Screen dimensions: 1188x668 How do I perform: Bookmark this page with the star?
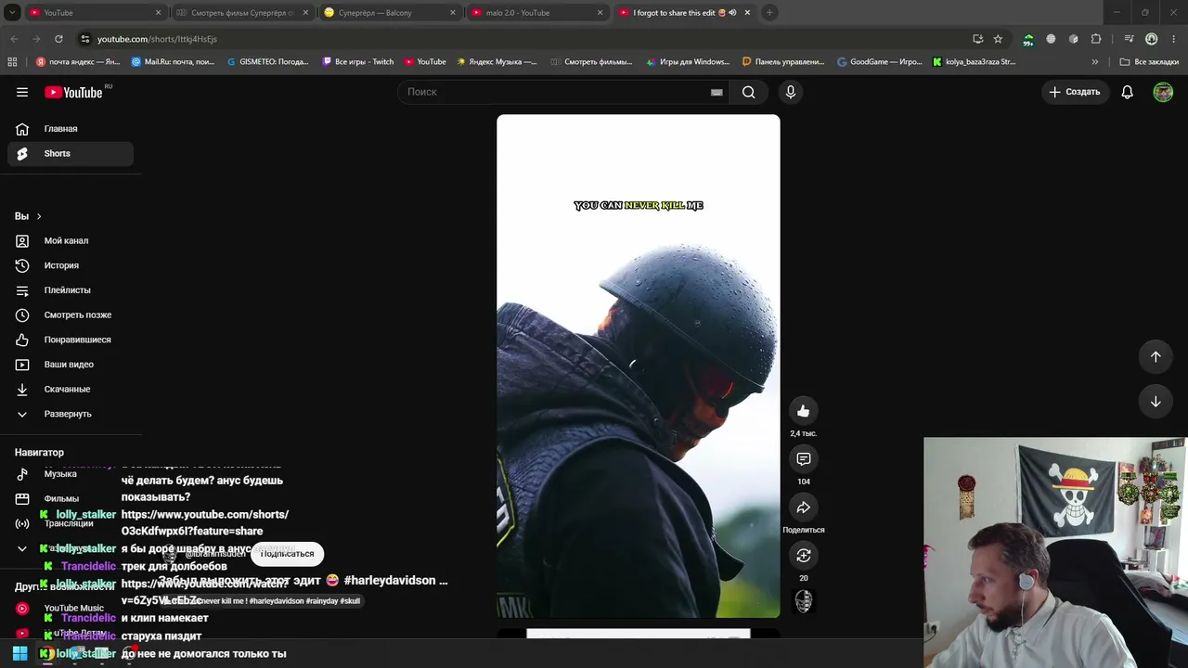click(998, 39)
